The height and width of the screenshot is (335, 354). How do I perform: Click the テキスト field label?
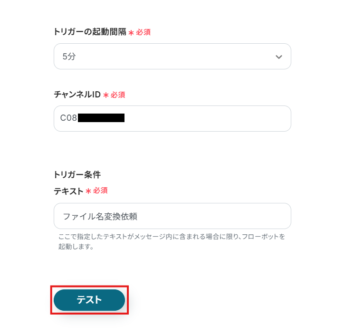(x=68, y=191)
